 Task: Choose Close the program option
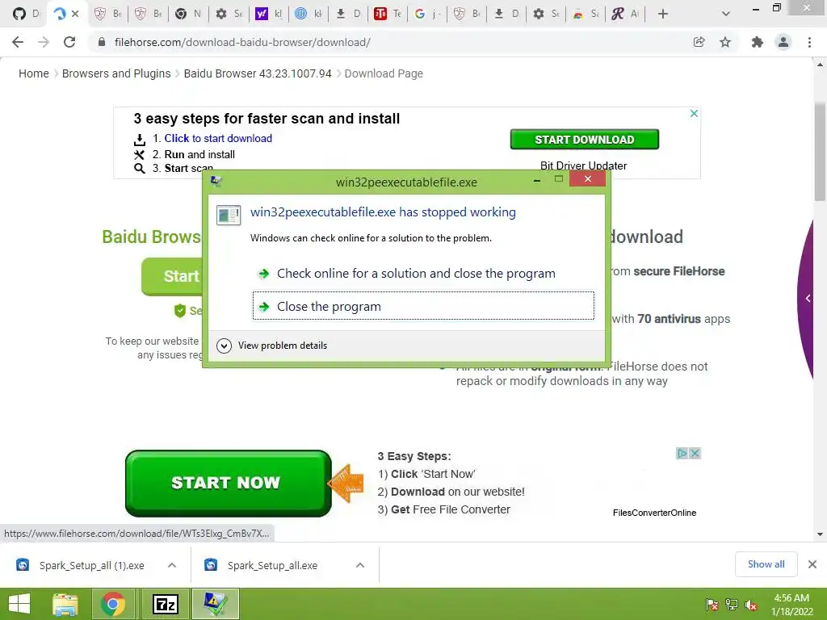[x=423, y=306]
